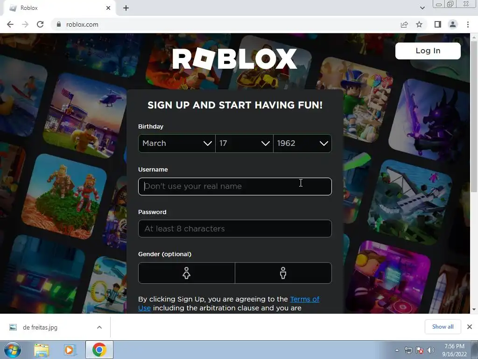Open tab search chevron in title bar

click(x=422, y=8)
